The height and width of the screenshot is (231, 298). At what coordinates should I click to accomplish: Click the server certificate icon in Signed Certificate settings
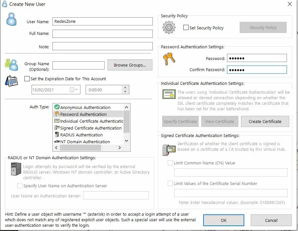coord(169,150)
